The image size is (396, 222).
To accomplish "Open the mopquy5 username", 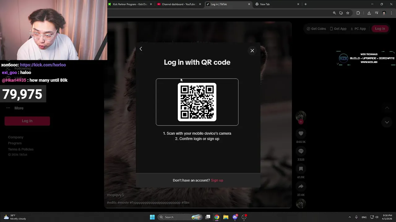I will [x=115, y=195].
